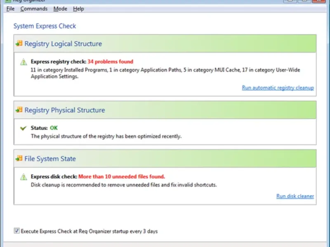
Task: Click "More than 10 unneeded files found" text
Action: 122,177
